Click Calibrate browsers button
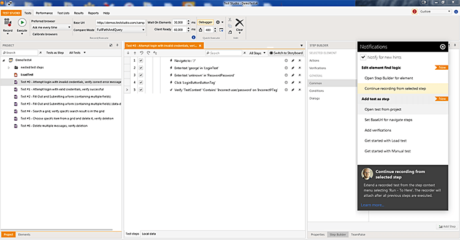Image resolution: width=460 pixels, height=240 pixels. [x=45, y=34]
